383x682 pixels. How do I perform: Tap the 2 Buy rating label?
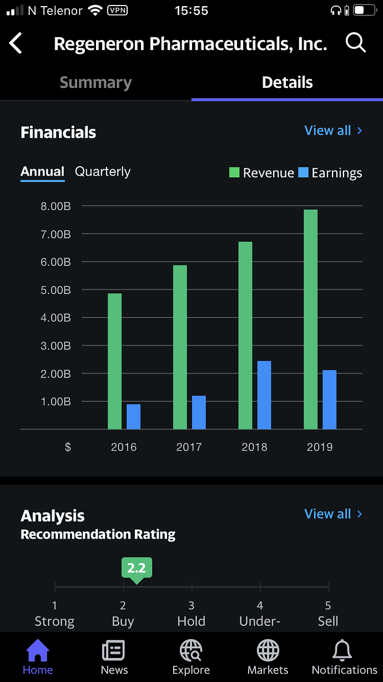[x=123, y=614]
